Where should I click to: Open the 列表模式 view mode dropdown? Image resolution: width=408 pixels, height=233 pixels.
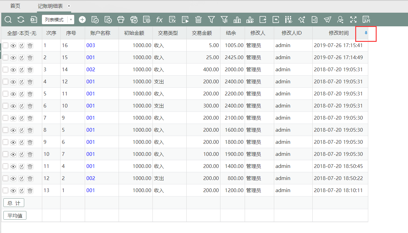[x=58, y=20]
